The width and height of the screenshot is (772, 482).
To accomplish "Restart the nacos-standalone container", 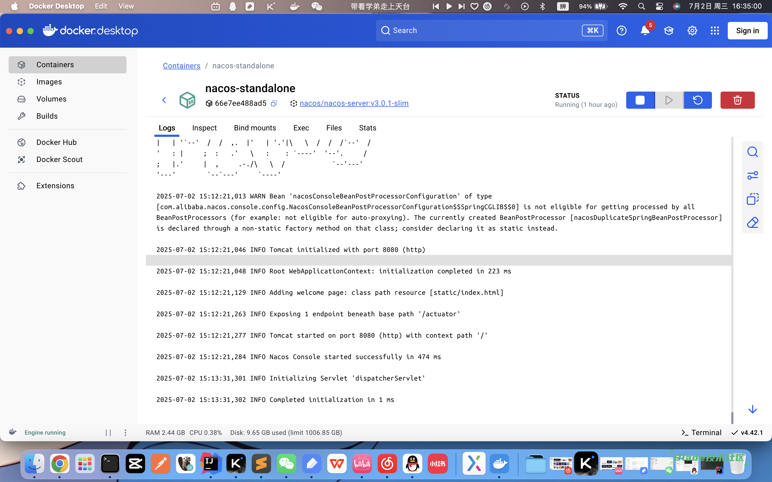I will (698, 100).
